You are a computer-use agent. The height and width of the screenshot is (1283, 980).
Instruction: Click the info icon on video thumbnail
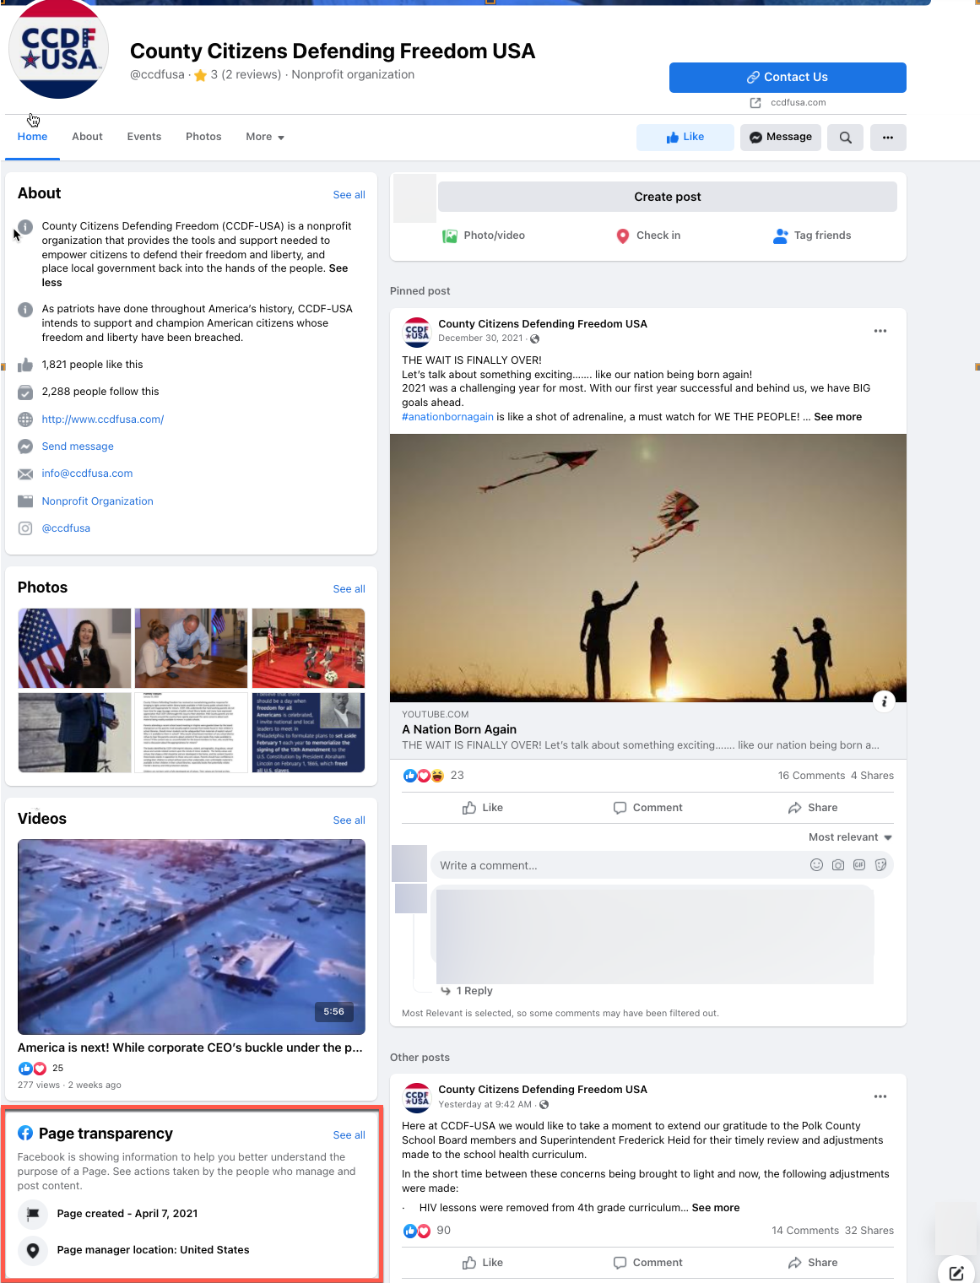coord(884,701)
